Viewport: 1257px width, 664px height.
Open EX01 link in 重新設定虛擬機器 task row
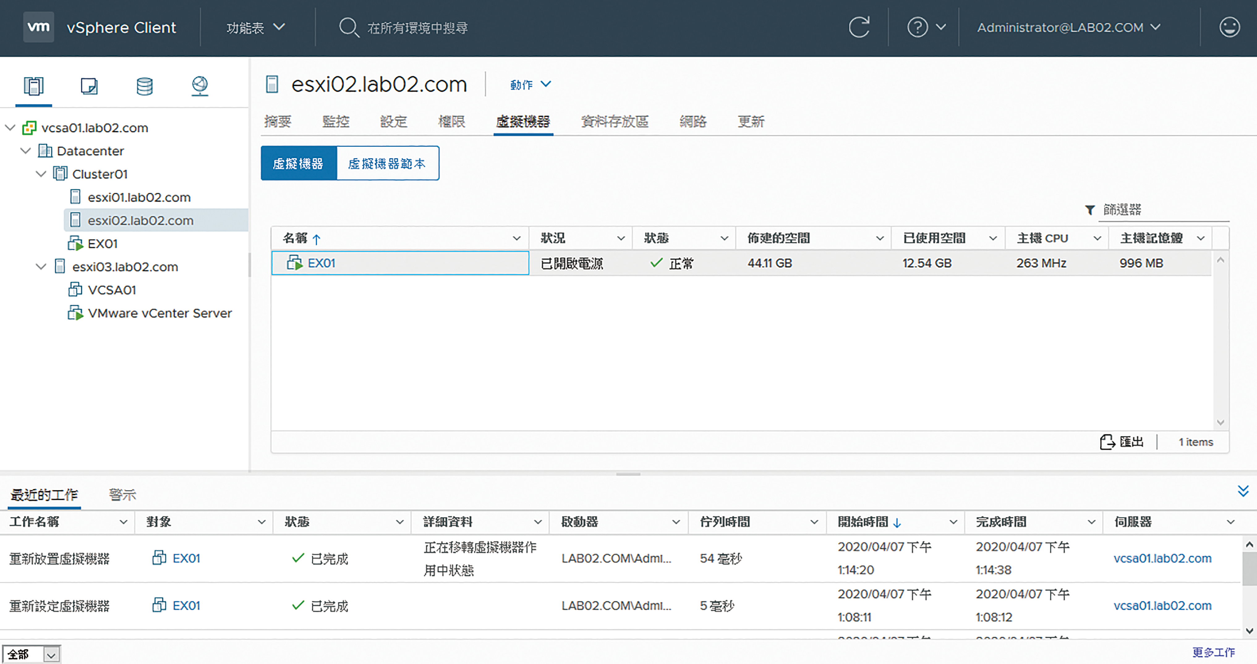pos(186,606)
